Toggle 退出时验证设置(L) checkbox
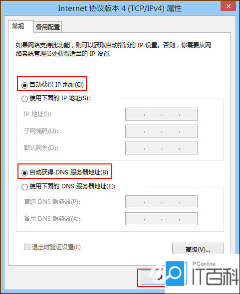 point(27,247)
